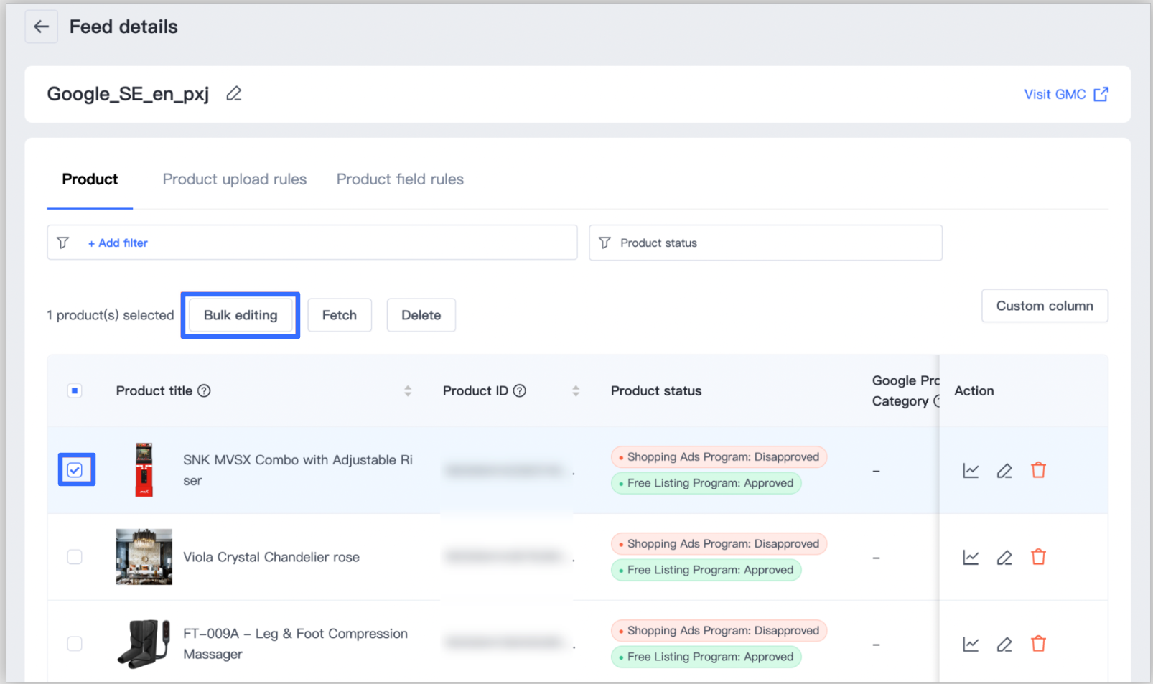This screenshot has width=1153, height=684.
Task: Open the Product field rules tab
Action: [400, 179]
